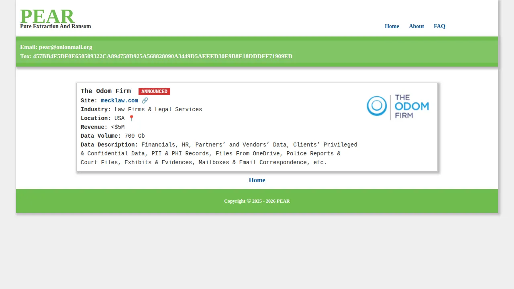
Task: Go to the About page
Action: [x=416, y=26]
